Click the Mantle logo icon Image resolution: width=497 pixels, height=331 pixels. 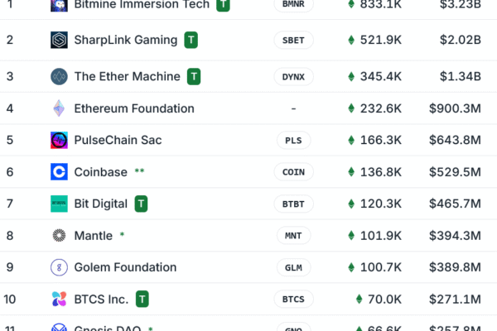coord(60,236)
